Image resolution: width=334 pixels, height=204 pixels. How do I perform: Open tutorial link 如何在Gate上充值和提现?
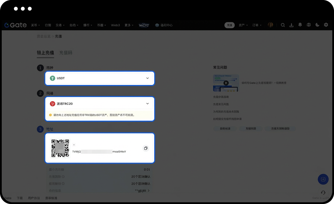(264, 83)
